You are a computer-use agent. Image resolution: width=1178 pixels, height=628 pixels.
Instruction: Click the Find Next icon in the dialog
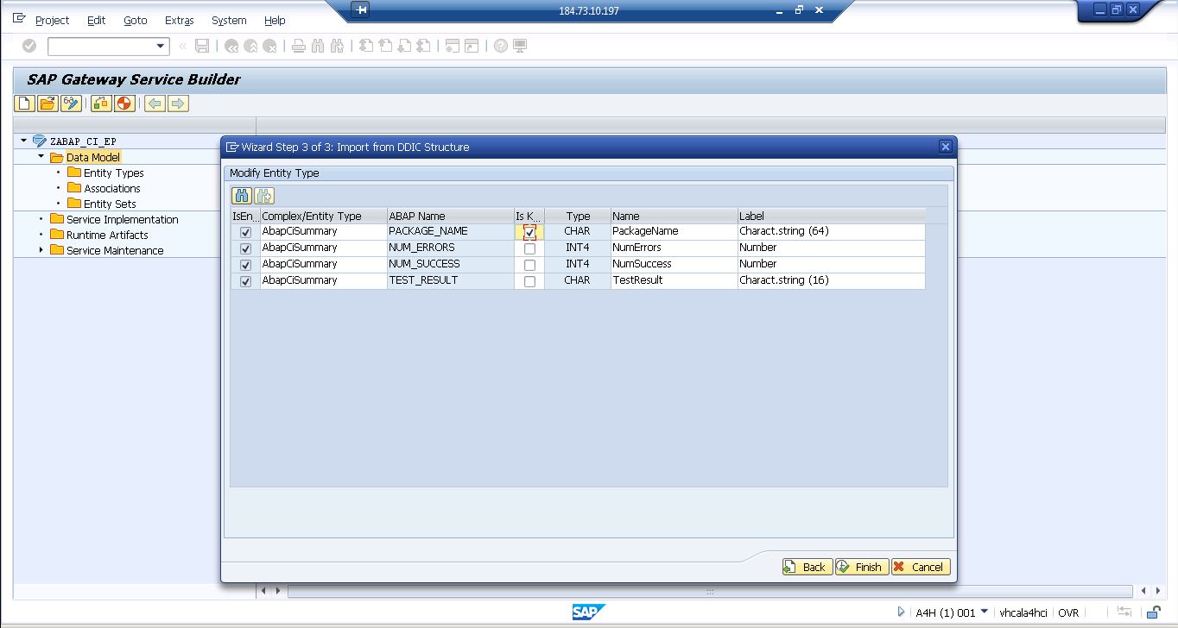(x=263, y=195)
